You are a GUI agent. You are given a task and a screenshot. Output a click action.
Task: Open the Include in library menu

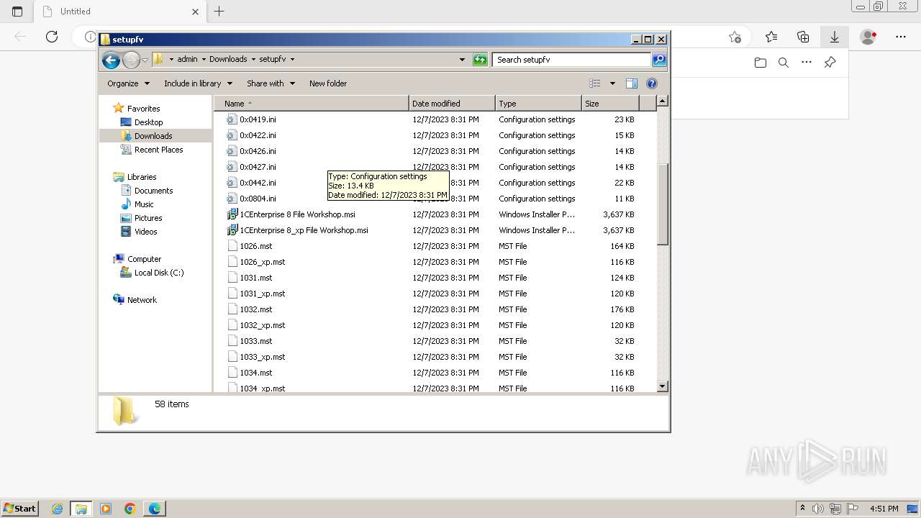198,83
